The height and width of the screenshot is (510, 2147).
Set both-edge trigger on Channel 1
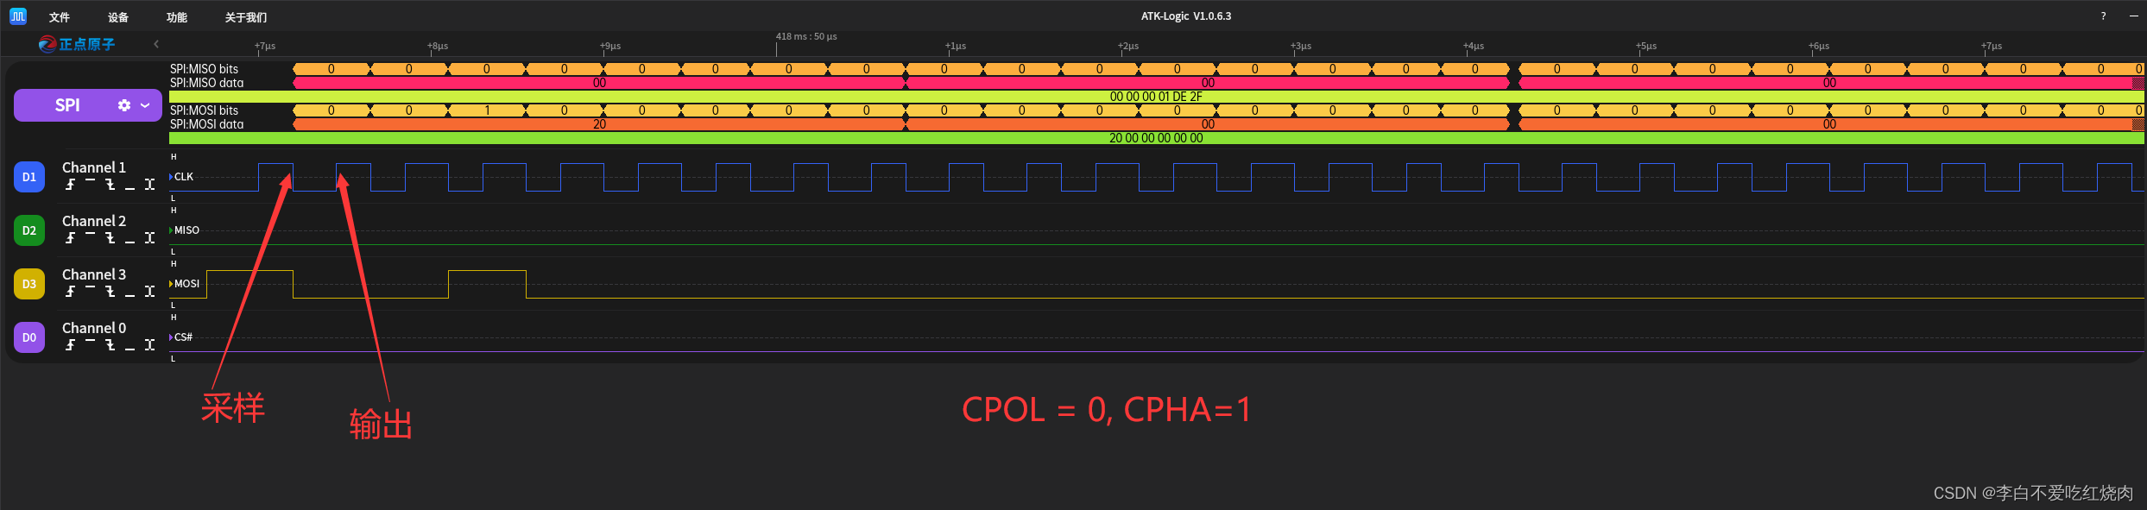point(149,185)
